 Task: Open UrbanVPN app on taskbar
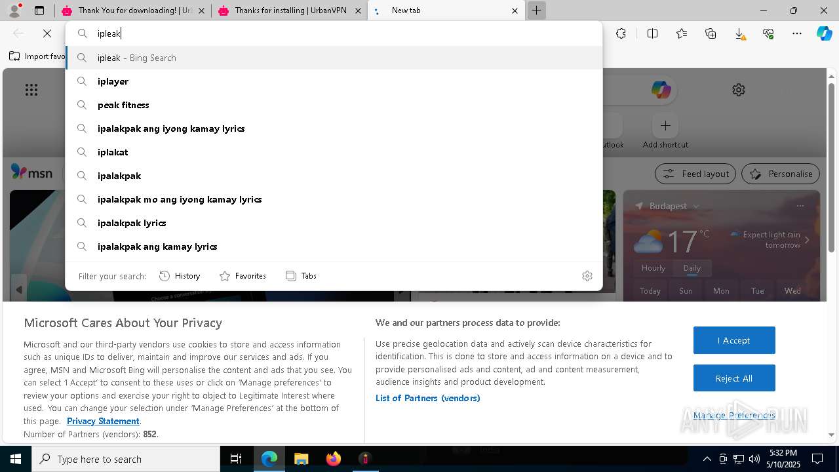365,459
